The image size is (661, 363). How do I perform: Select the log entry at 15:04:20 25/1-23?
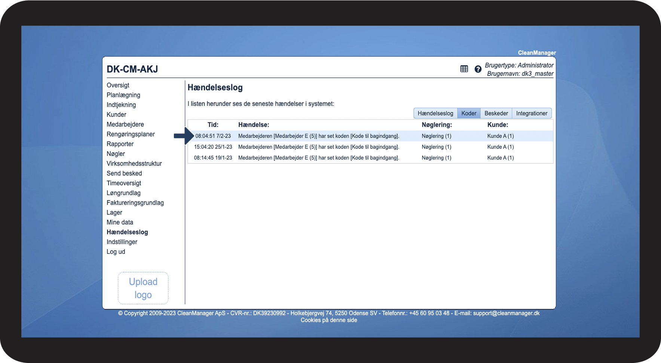[x=370, y=147]
